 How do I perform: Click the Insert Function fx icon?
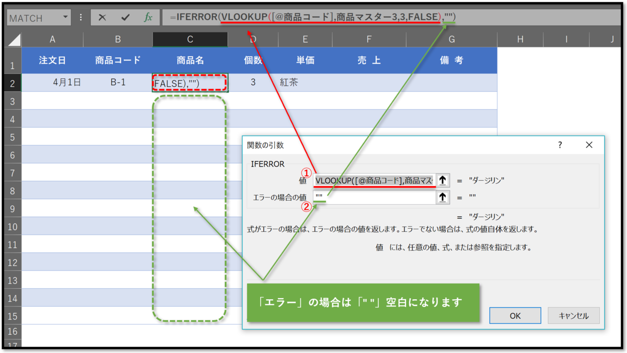coord(148,17)
